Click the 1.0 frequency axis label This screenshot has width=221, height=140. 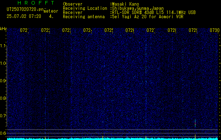pos(3,63)
